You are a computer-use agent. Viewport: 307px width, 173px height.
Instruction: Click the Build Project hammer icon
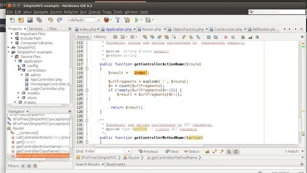point(118,20)
